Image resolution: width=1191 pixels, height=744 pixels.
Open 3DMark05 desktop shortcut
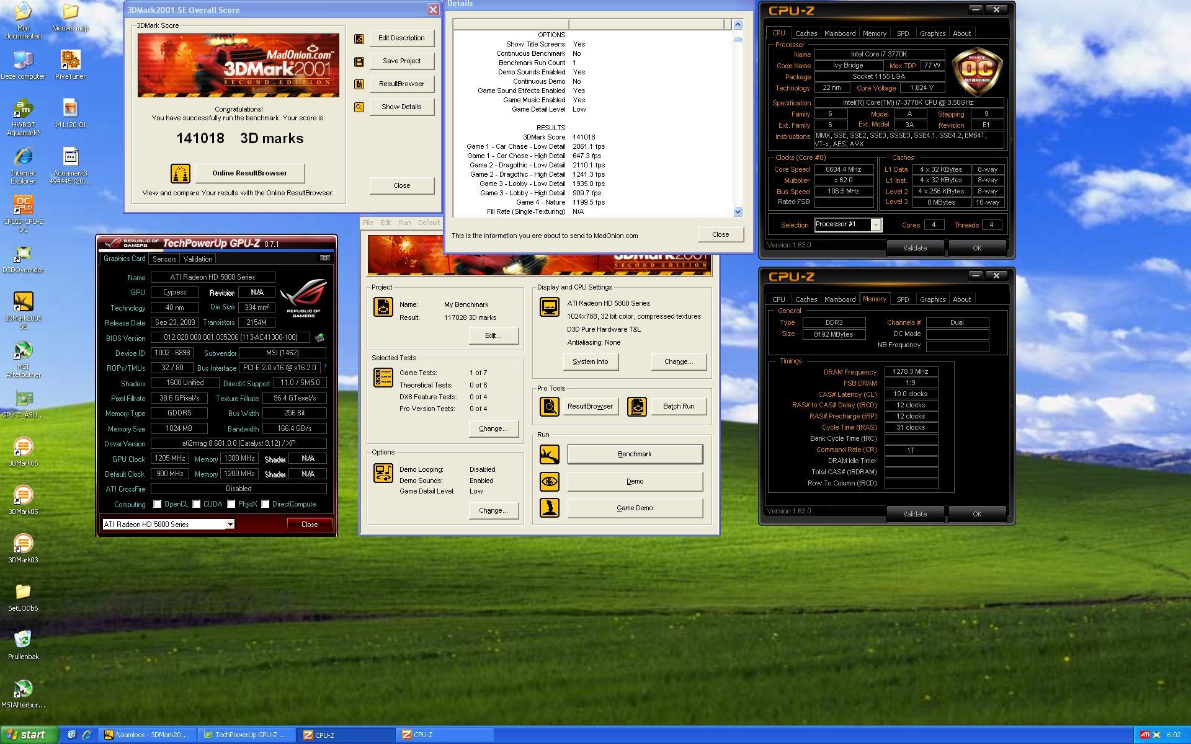tap(23, 501)
